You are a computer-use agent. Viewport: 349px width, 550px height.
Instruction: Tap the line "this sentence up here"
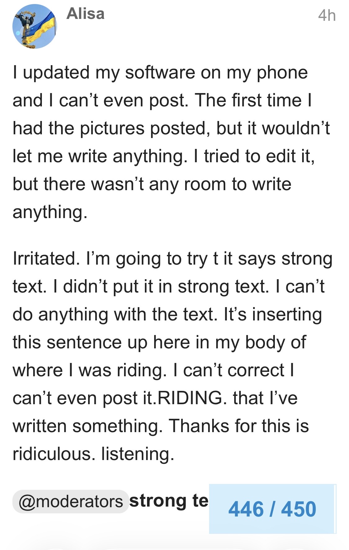click(x=159, y=342)
